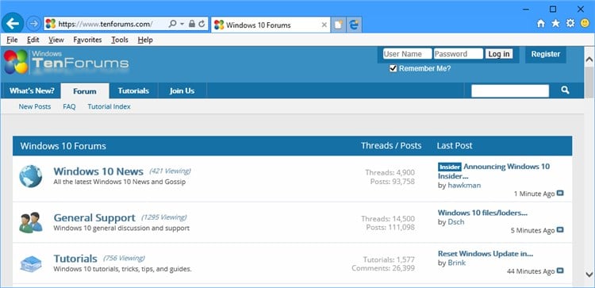Open Favorites star icon in toolbar

555,24
